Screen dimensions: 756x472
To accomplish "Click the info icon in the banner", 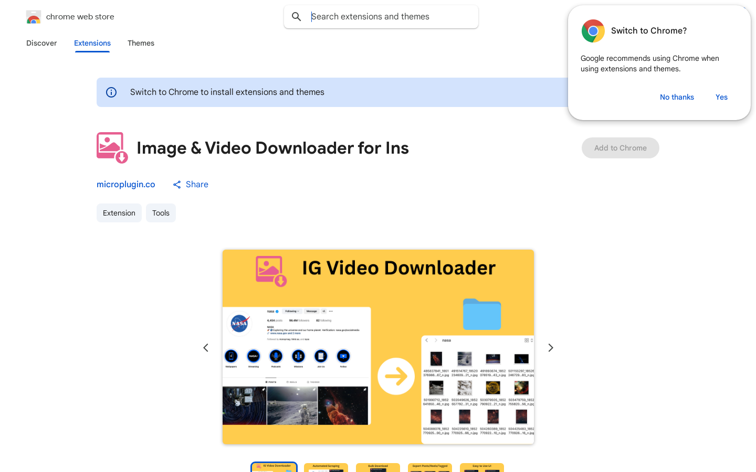I will click(x=111, y=92).
